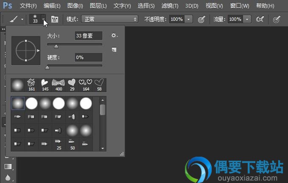Image resolution: width=288 pixels, height=183 pixels.
Task: Select the scribbled heart brush labeled 145
Action: [x=45, y=85]
